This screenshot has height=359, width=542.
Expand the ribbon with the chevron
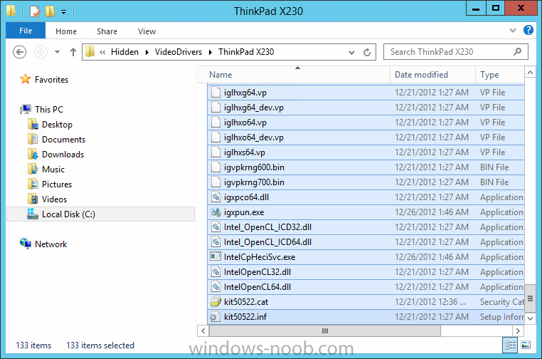pyautogui.click(x=513, y=31)
